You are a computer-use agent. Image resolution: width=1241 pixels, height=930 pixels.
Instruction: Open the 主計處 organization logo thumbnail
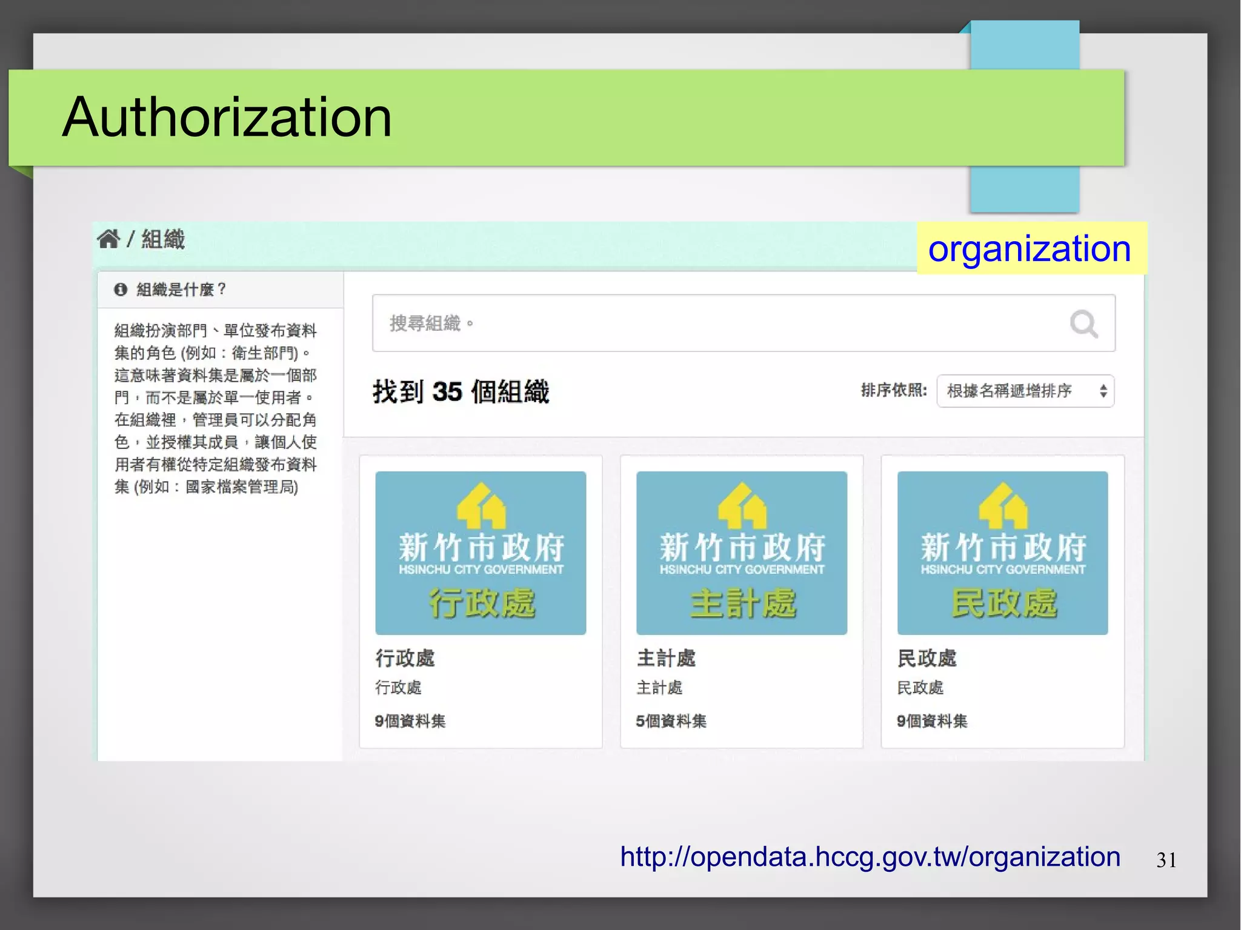[742, 553]
